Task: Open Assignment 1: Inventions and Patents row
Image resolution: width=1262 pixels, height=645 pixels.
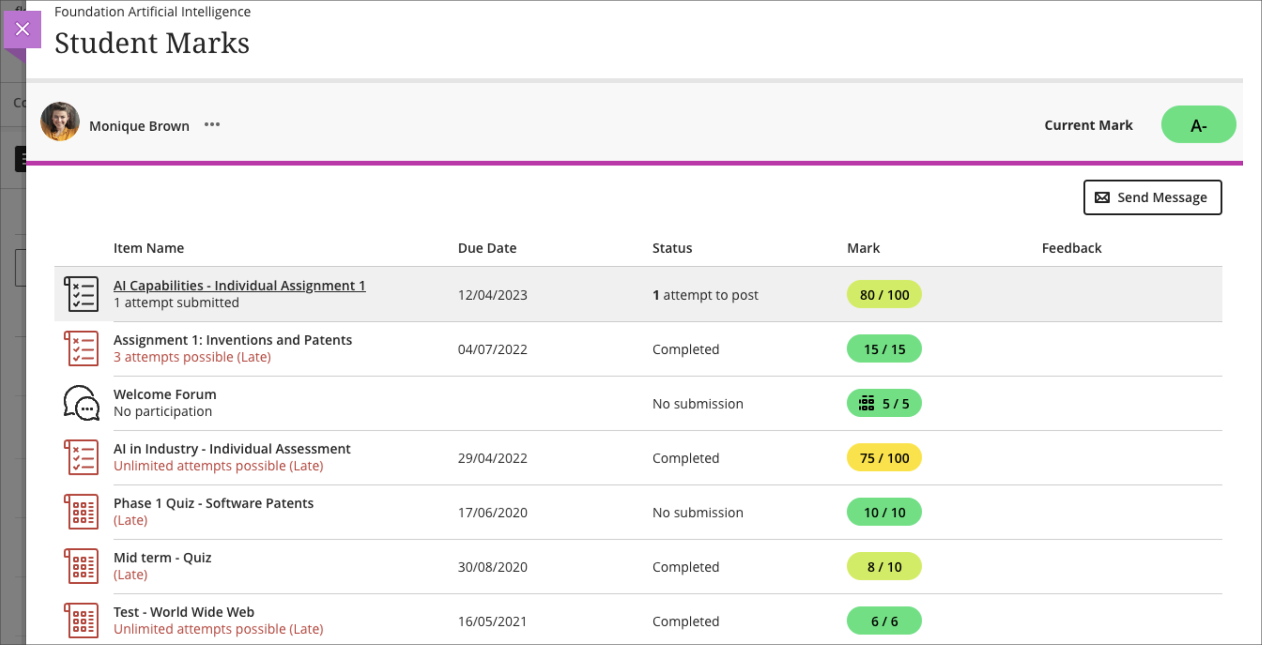Action: pyautogui.click(x=232, y=340)
